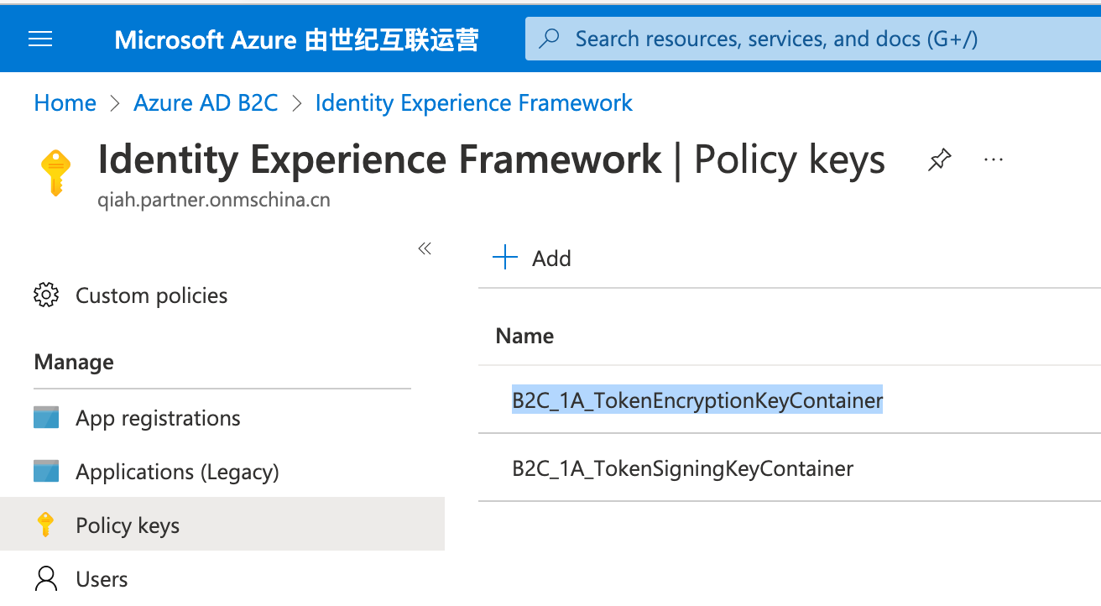Open the more options ellipsis menu
This screenshot has width=1101, height=606.
pos(994,159)
